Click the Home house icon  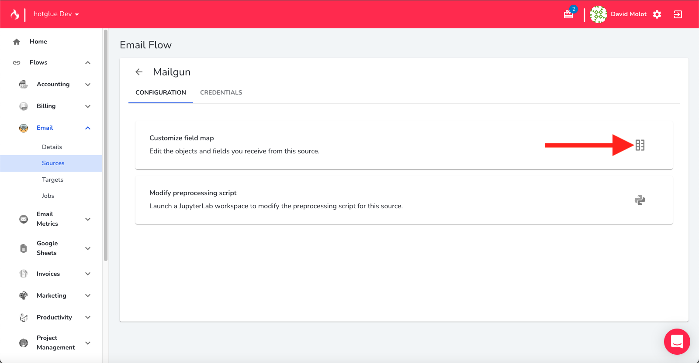(17, 42)
